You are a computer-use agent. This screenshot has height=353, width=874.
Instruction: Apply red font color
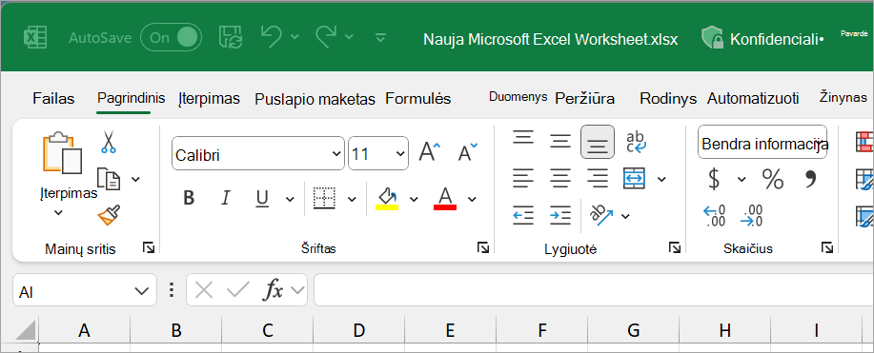445,198
